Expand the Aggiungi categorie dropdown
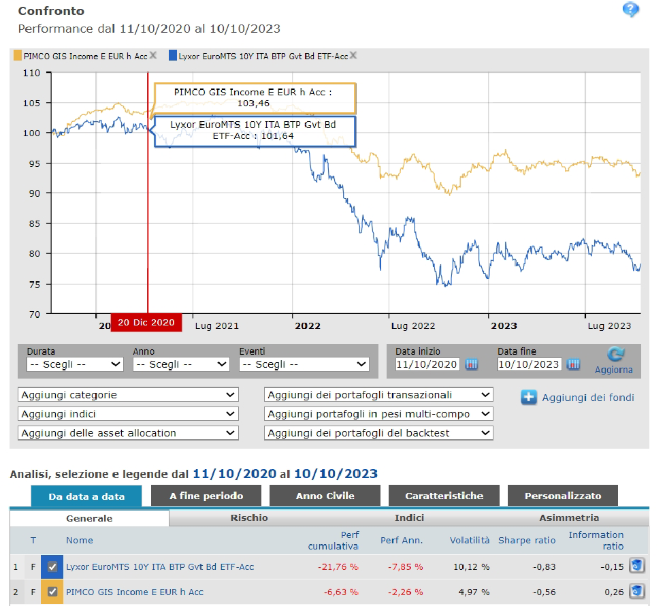 point(128,395)
